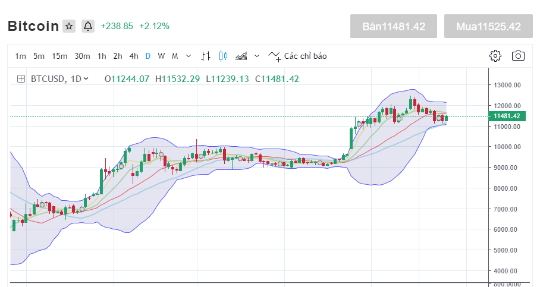Screen dimensions: 540x287
Task: Click the Bán 11481.42 sell button
Action: 394,27
